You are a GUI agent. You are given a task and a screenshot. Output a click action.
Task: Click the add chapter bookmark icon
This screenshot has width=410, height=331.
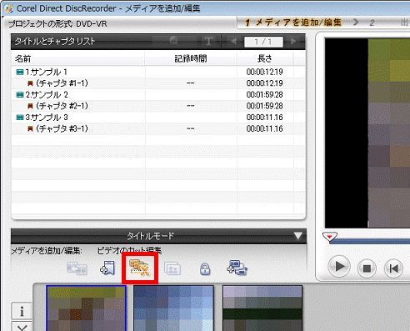[x=107, y=268]
